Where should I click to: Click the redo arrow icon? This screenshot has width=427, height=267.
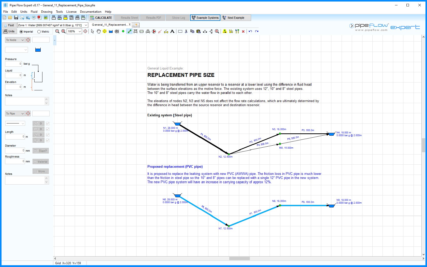(x=257, y=31)
